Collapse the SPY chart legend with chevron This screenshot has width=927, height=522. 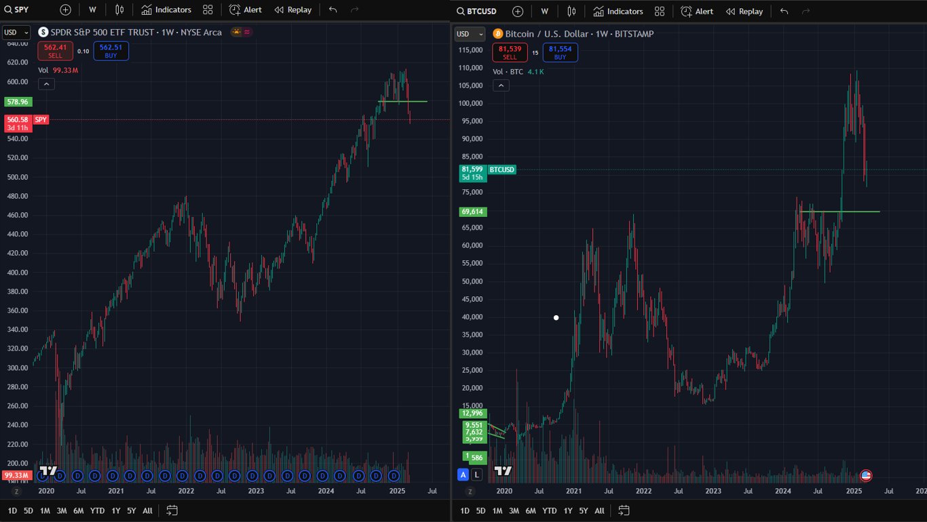coord(46,84)
